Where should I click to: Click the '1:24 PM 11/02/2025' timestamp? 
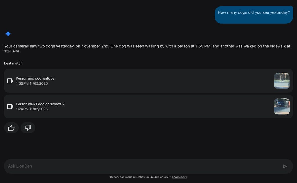32,109
